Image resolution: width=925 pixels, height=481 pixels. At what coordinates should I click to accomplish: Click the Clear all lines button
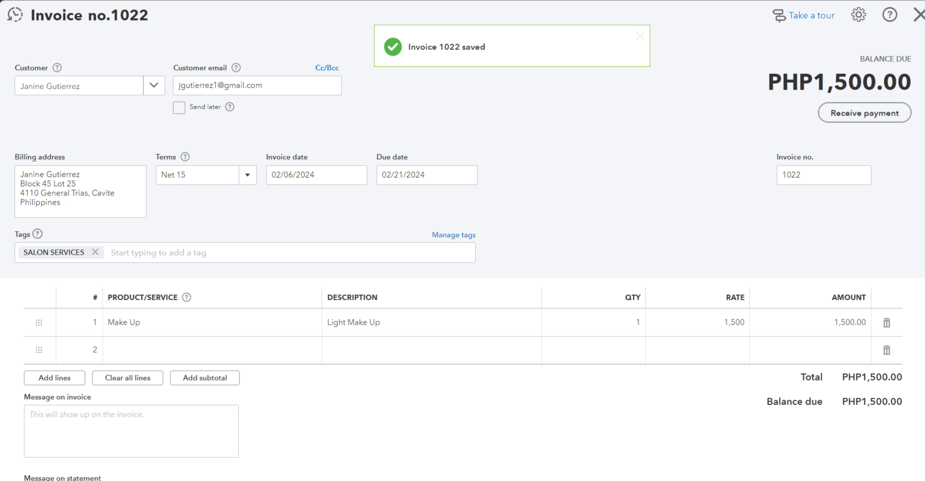point(128,378)
